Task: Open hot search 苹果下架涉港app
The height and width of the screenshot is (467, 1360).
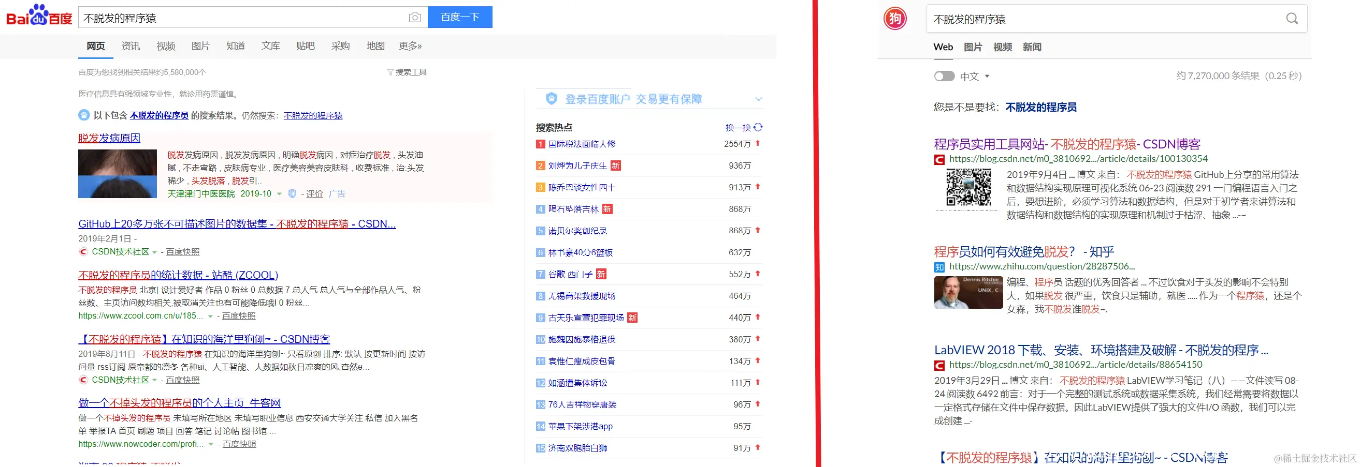Action: [580, 427]
